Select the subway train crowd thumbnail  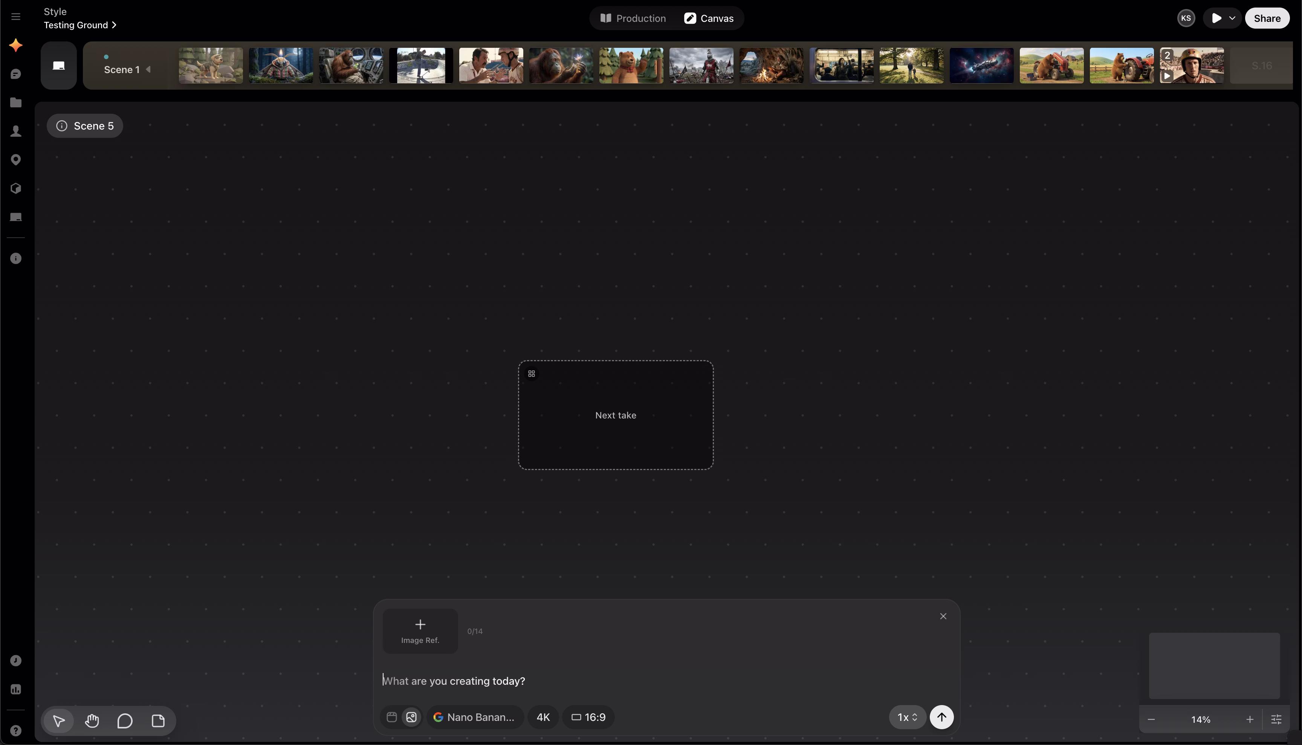point(842,66)
